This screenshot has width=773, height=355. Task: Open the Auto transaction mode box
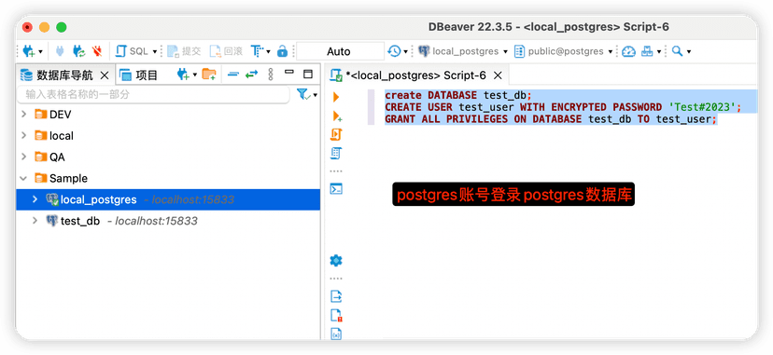340,51
